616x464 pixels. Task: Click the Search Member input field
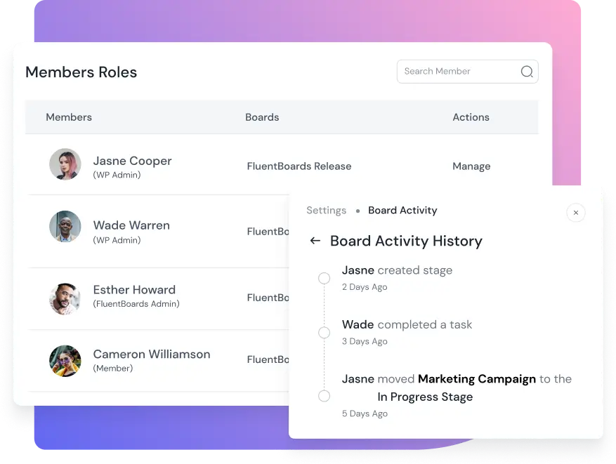click(457, 72)
